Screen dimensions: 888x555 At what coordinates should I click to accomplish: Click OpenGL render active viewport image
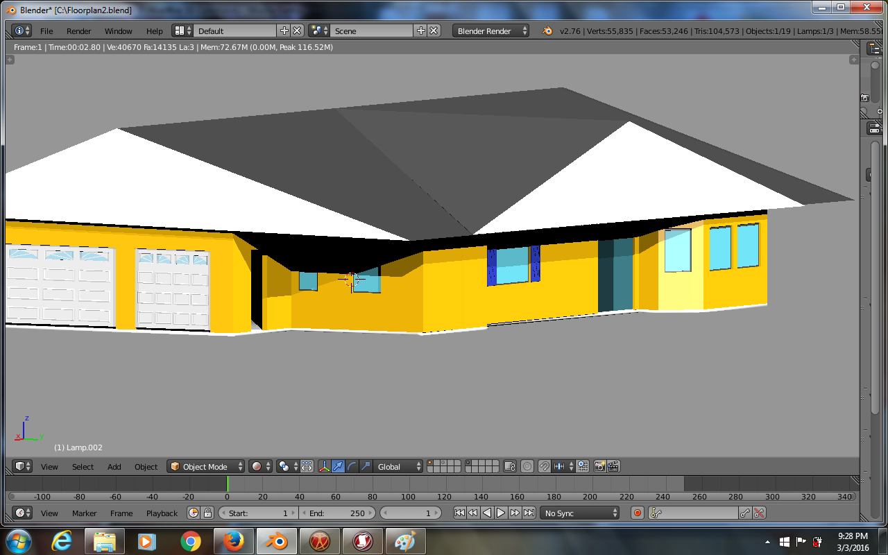coord(600,466)
